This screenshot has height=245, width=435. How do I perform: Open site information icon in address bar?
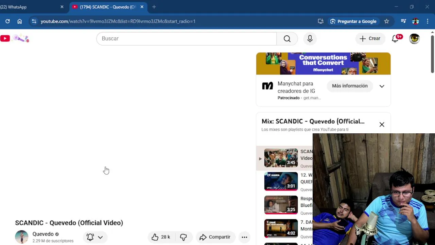point(34,21)
